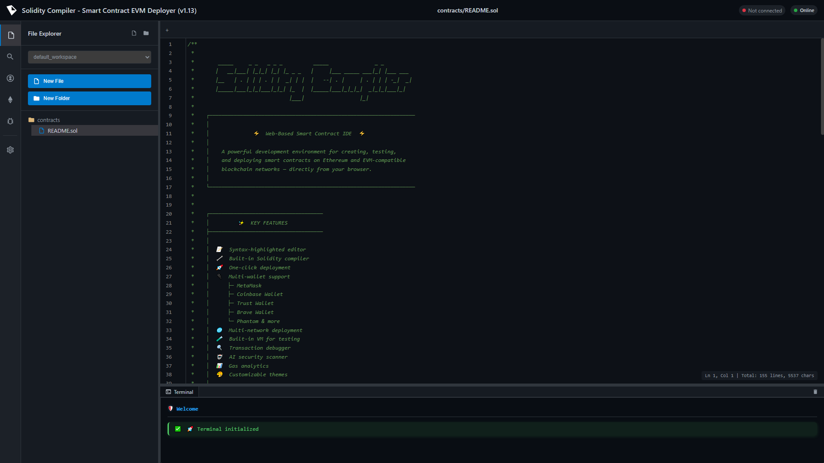Click the 'AI security scanner' line
The image size is (824, 463).
pyautogui.click(x=258, y=357)
